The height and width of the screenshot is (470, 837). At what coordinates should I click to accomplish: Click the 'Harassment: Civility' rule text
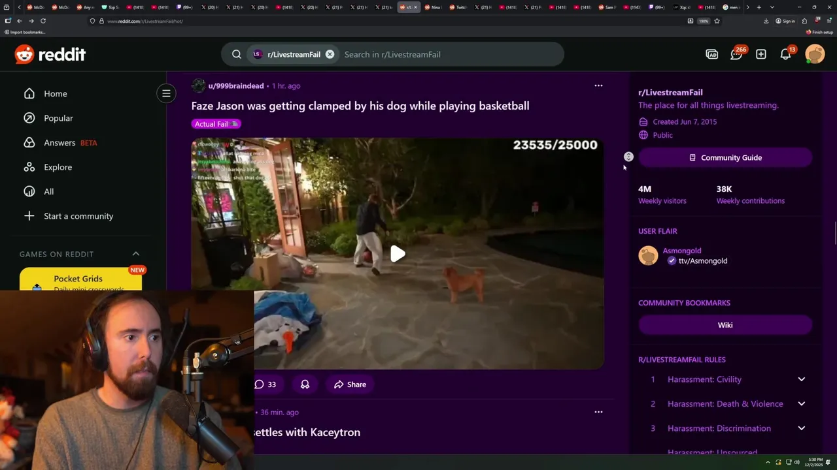[704, 379]
